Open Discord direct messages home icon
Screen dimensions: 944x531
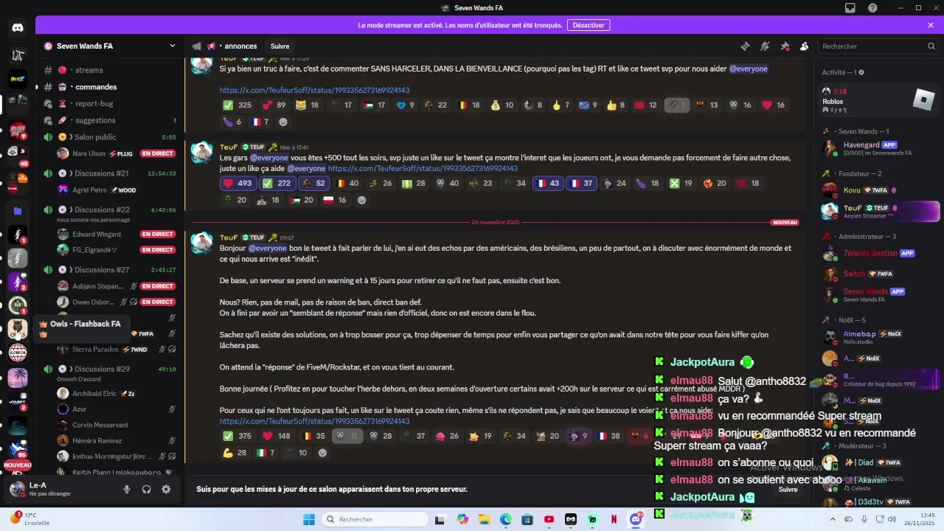point(18,28)
